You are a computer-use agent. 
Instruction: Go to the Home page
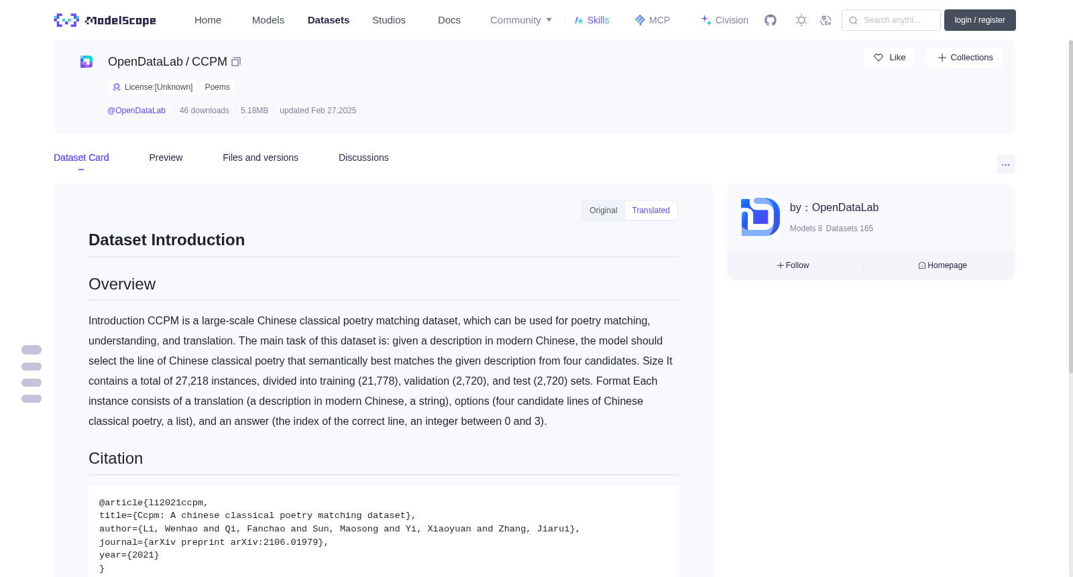[208, 20]
